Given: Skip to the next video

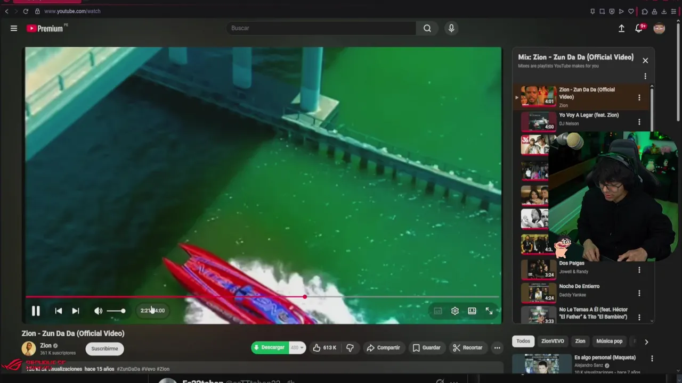Looking at the screenshot, I should click(76, 311).
